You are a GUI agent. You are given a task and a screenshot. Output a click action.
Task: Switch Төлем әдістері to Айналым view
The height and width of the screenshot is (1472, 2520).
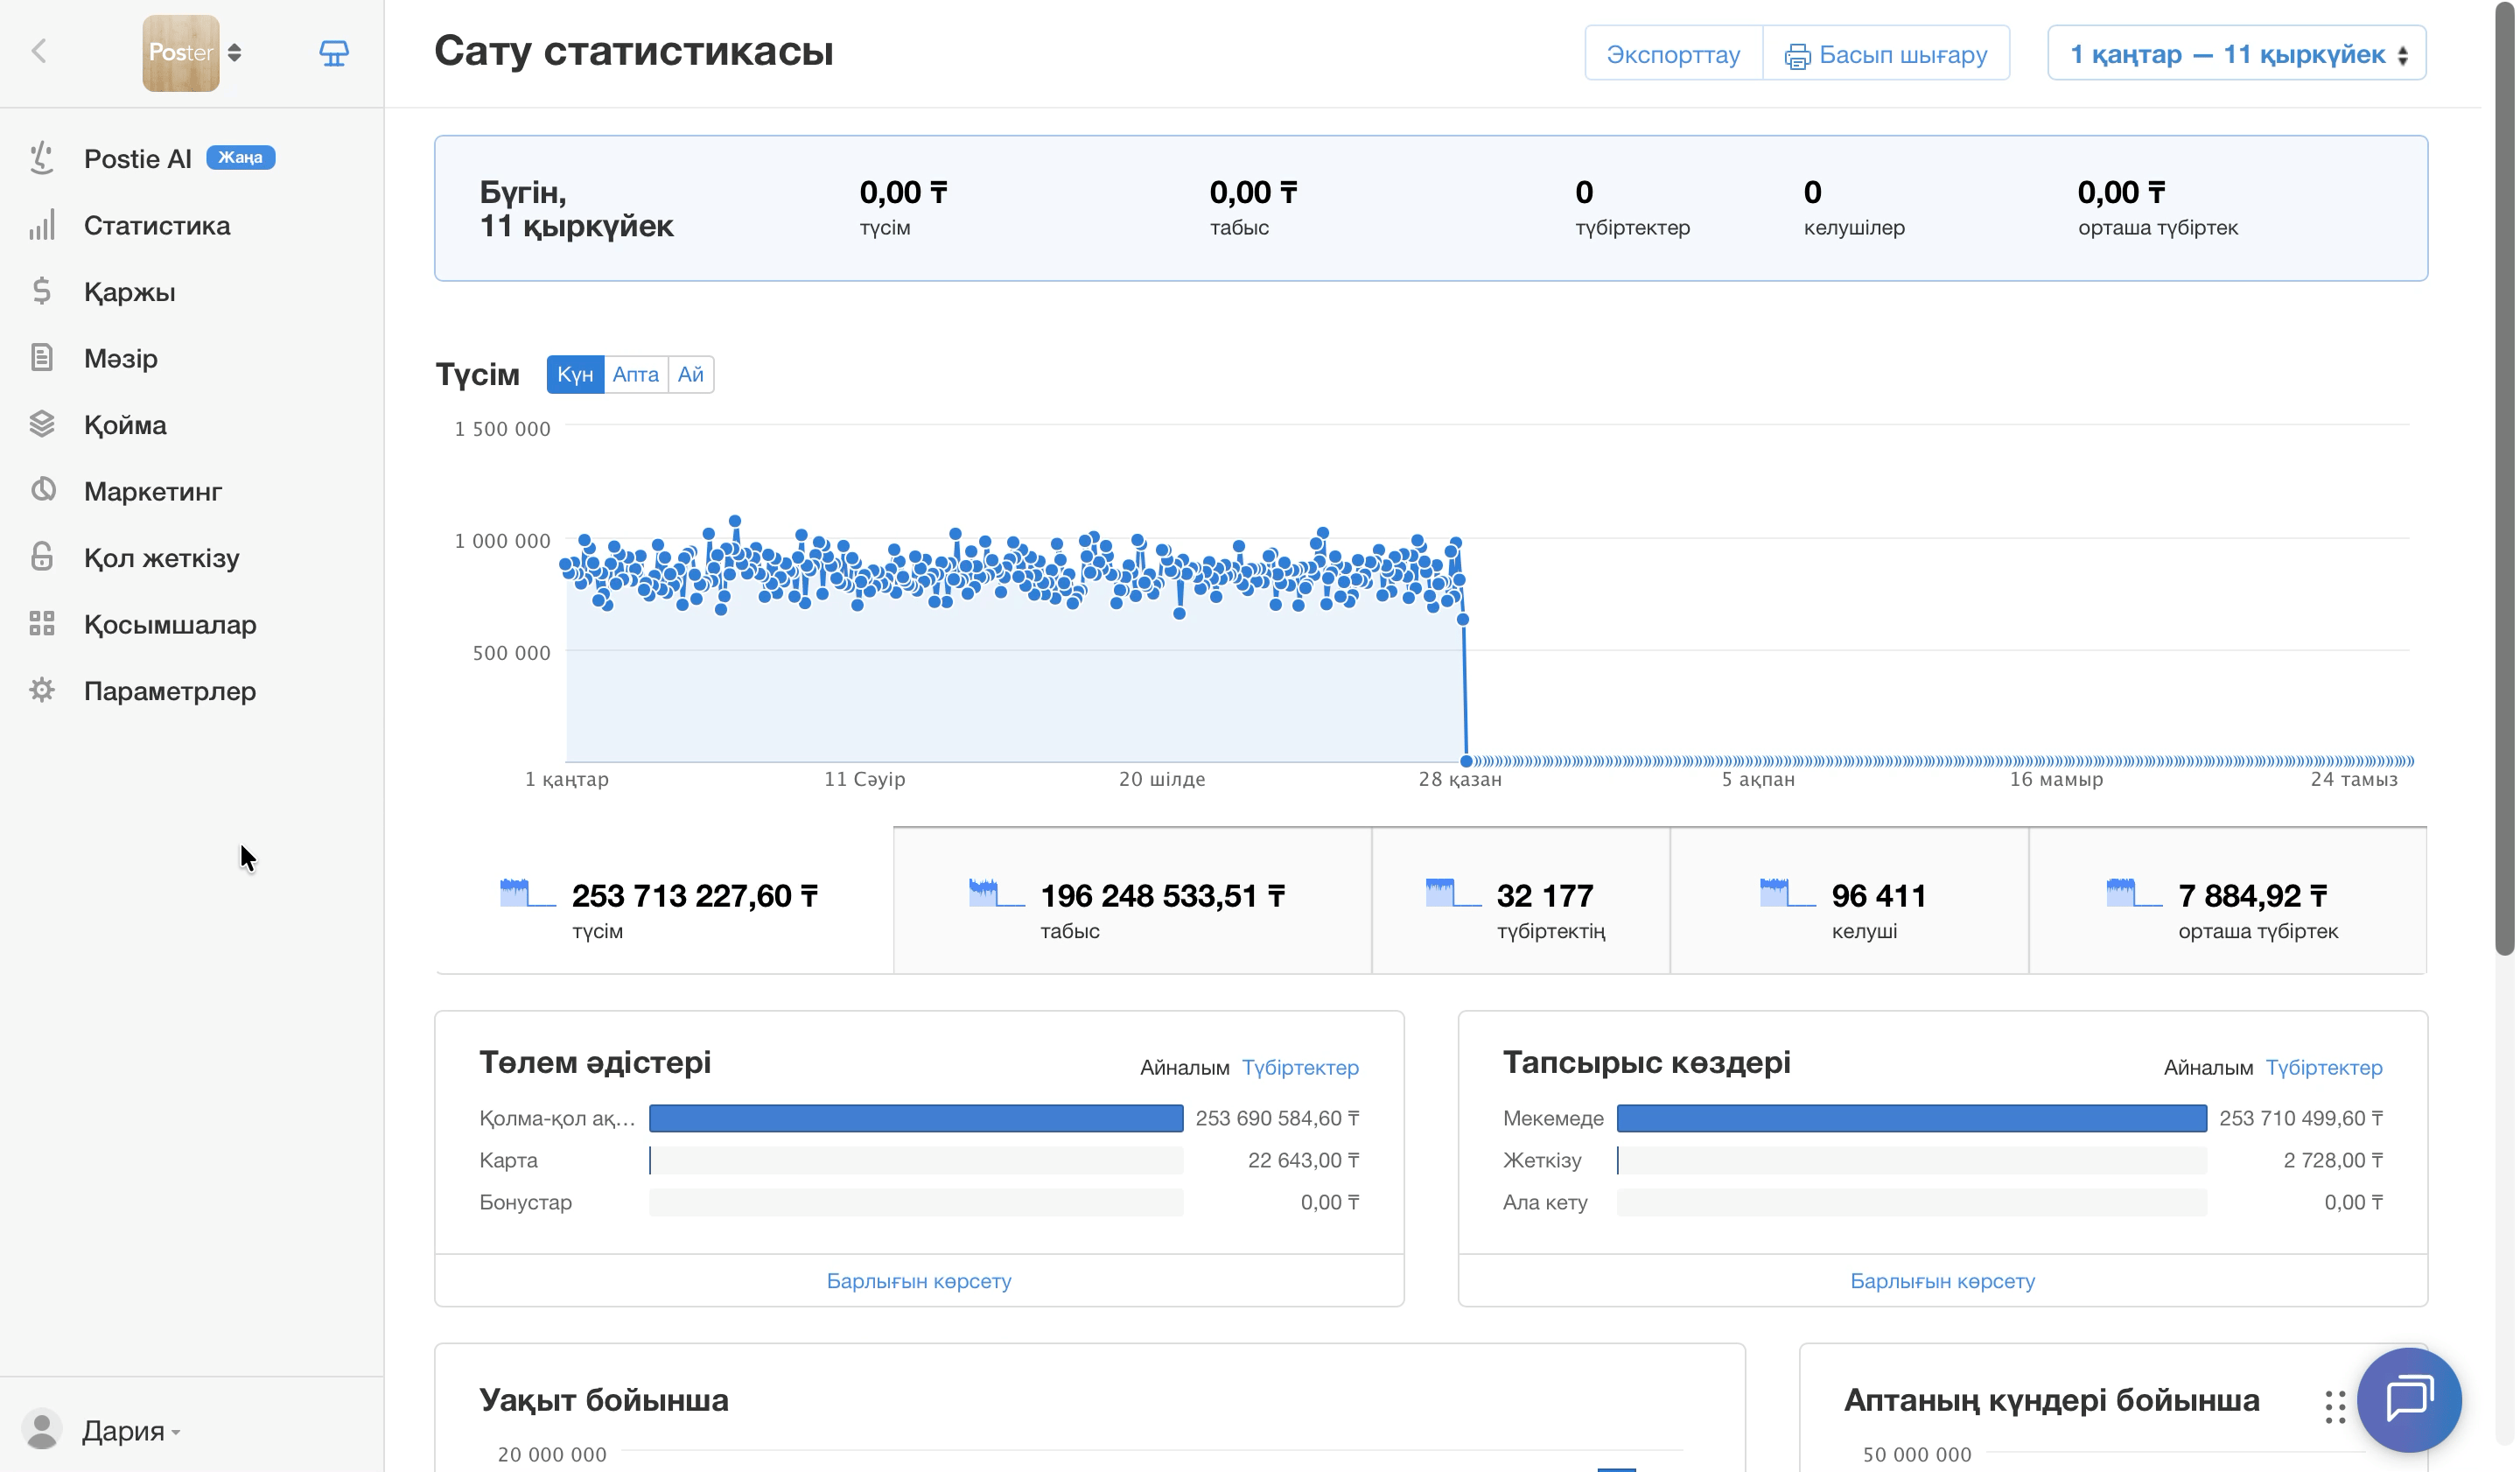(x=1185, y=1068)
